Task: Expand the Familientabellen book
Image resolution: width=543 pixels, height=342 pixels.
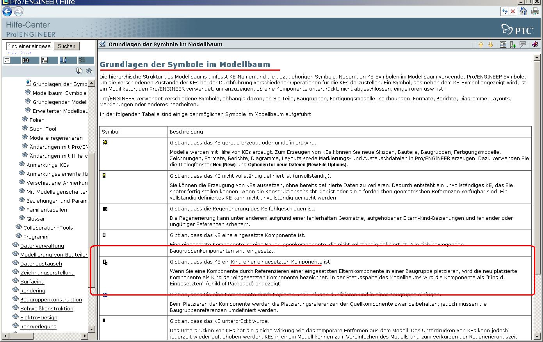Action: [46, 210]
